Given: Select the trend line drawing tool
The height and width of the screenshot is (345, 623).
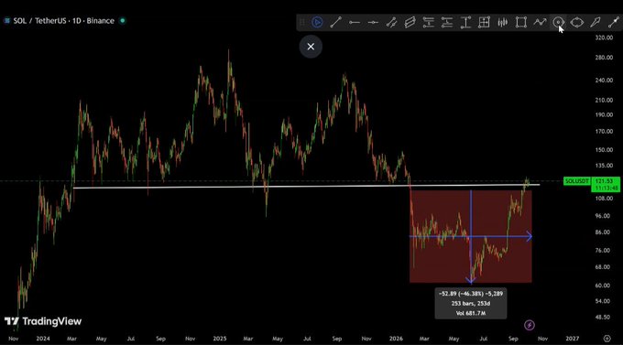Looking at the screenshot, I should pos(335,22).
